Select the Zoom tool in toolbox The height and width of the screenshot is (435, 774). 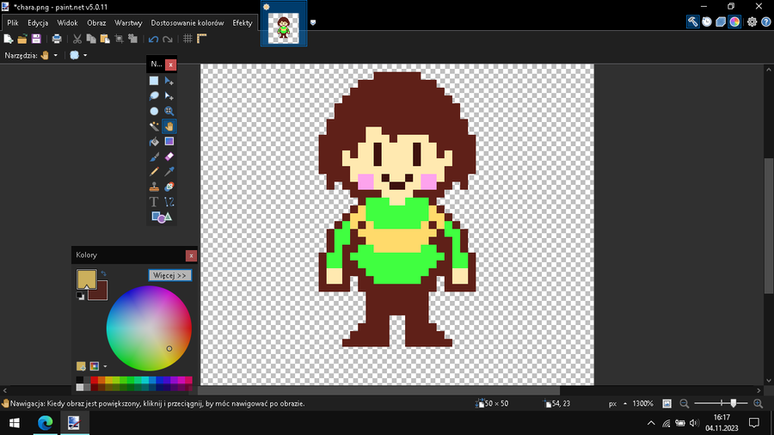coord(169,112)
